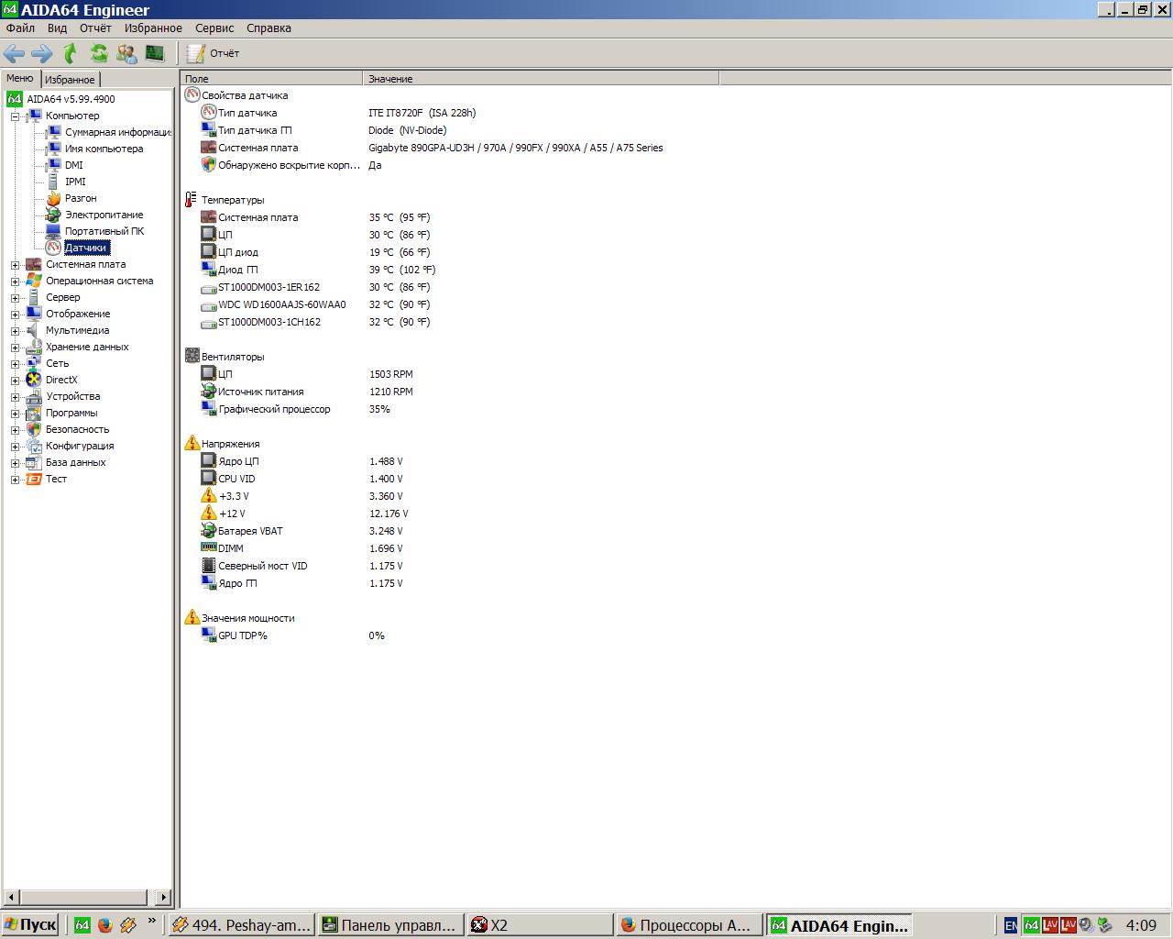Launch Firefox from the quick launch bar

tap(104, 925)
